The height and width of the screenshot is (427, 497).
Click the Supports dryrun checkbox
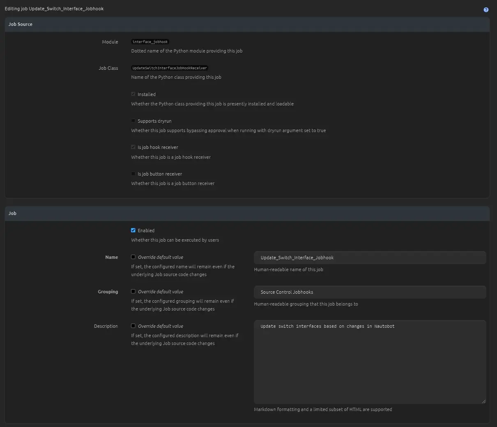pos(133,121)
